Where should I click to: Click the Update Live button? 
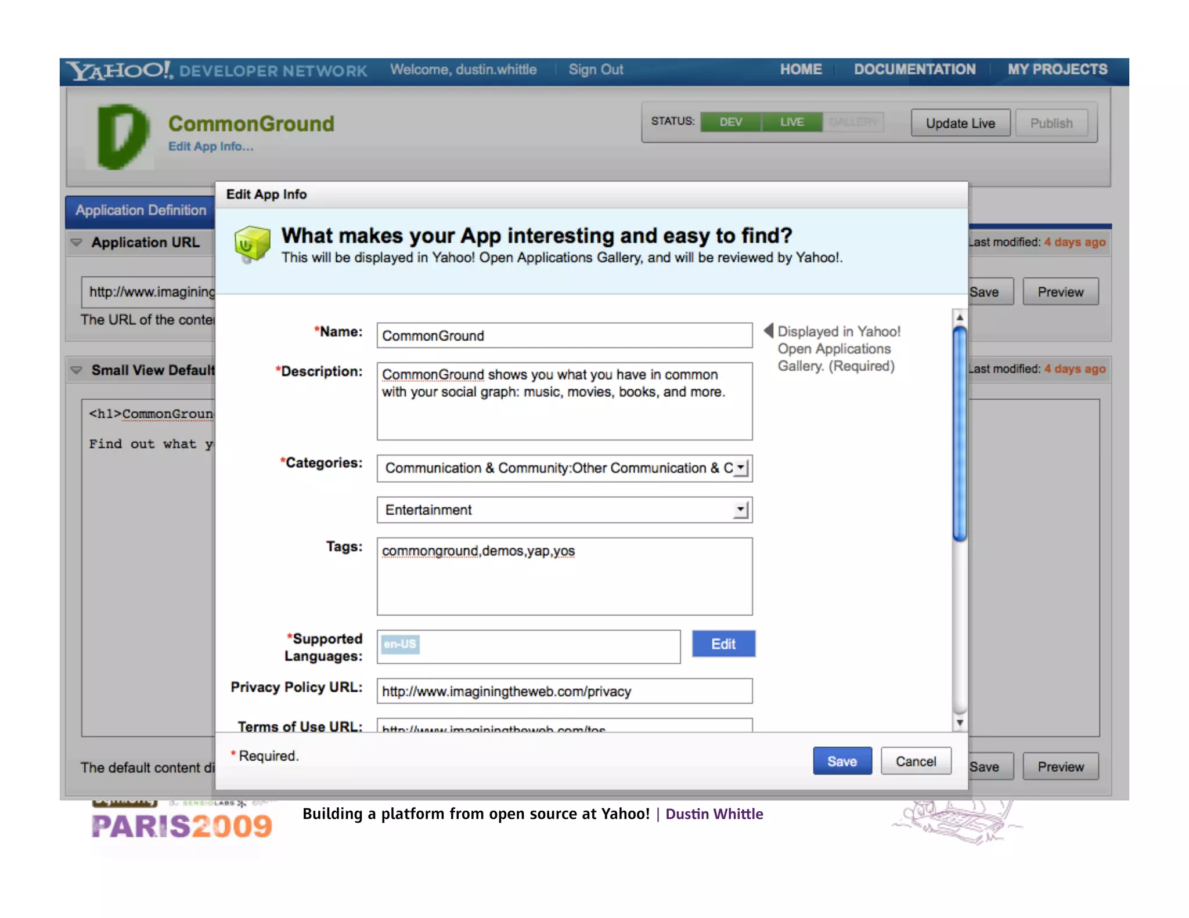(960, 123)
